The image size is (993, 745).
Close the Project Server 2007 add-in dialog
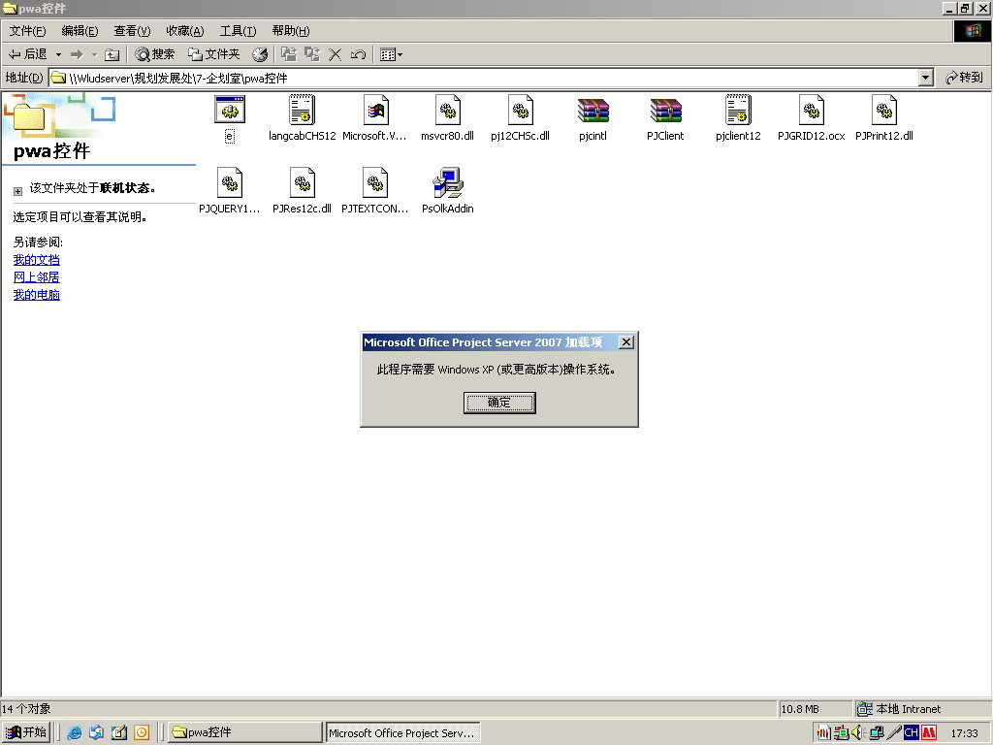pos(625,342)
